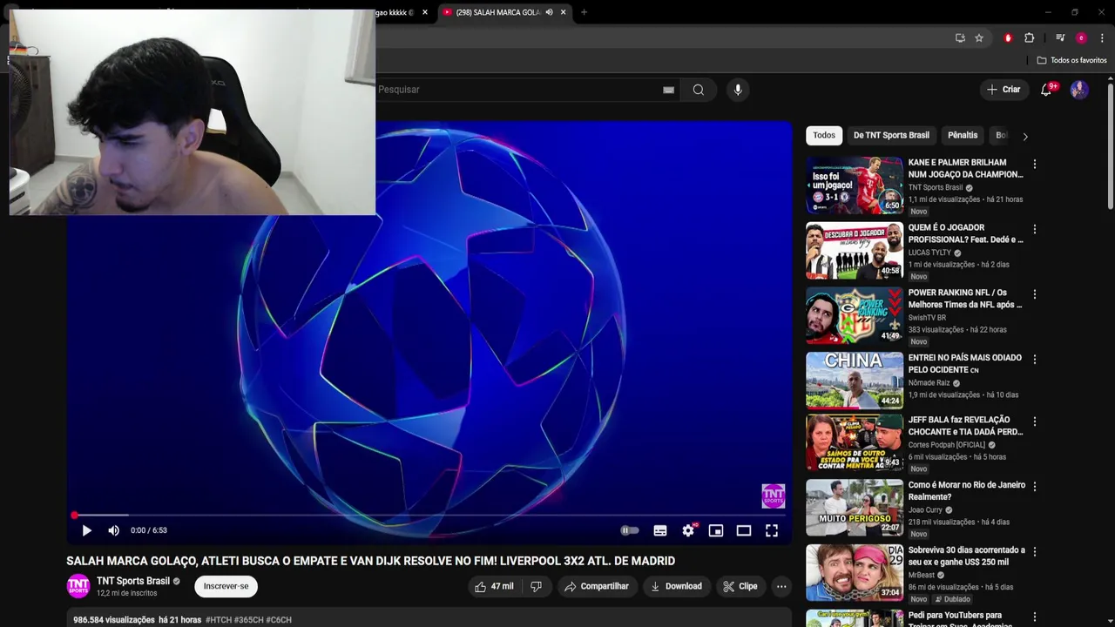
Task: Open Power Ranking NFL video title
Action: click(x=965, y=299)
